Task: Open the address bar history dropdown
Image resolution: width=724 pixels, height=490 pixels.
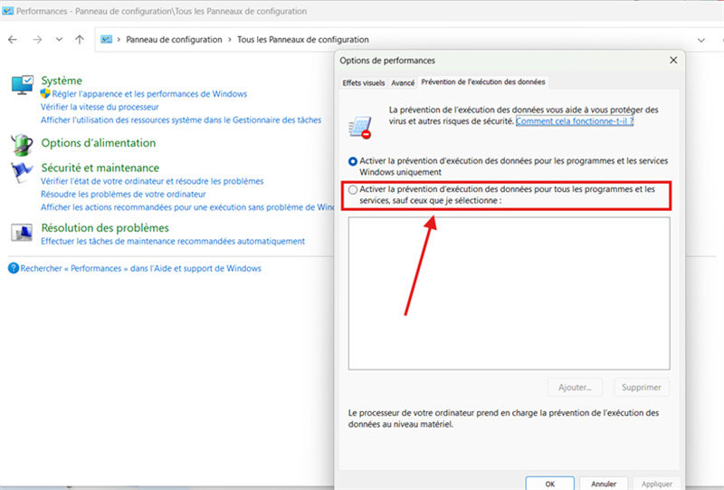Action: [x=700, y=40]
